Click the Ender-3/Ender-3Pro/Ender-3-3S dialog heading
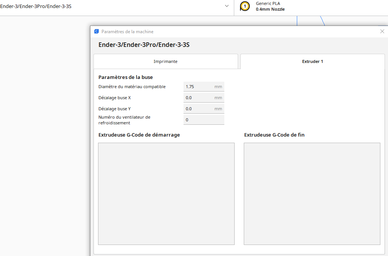 click(144, 45)
